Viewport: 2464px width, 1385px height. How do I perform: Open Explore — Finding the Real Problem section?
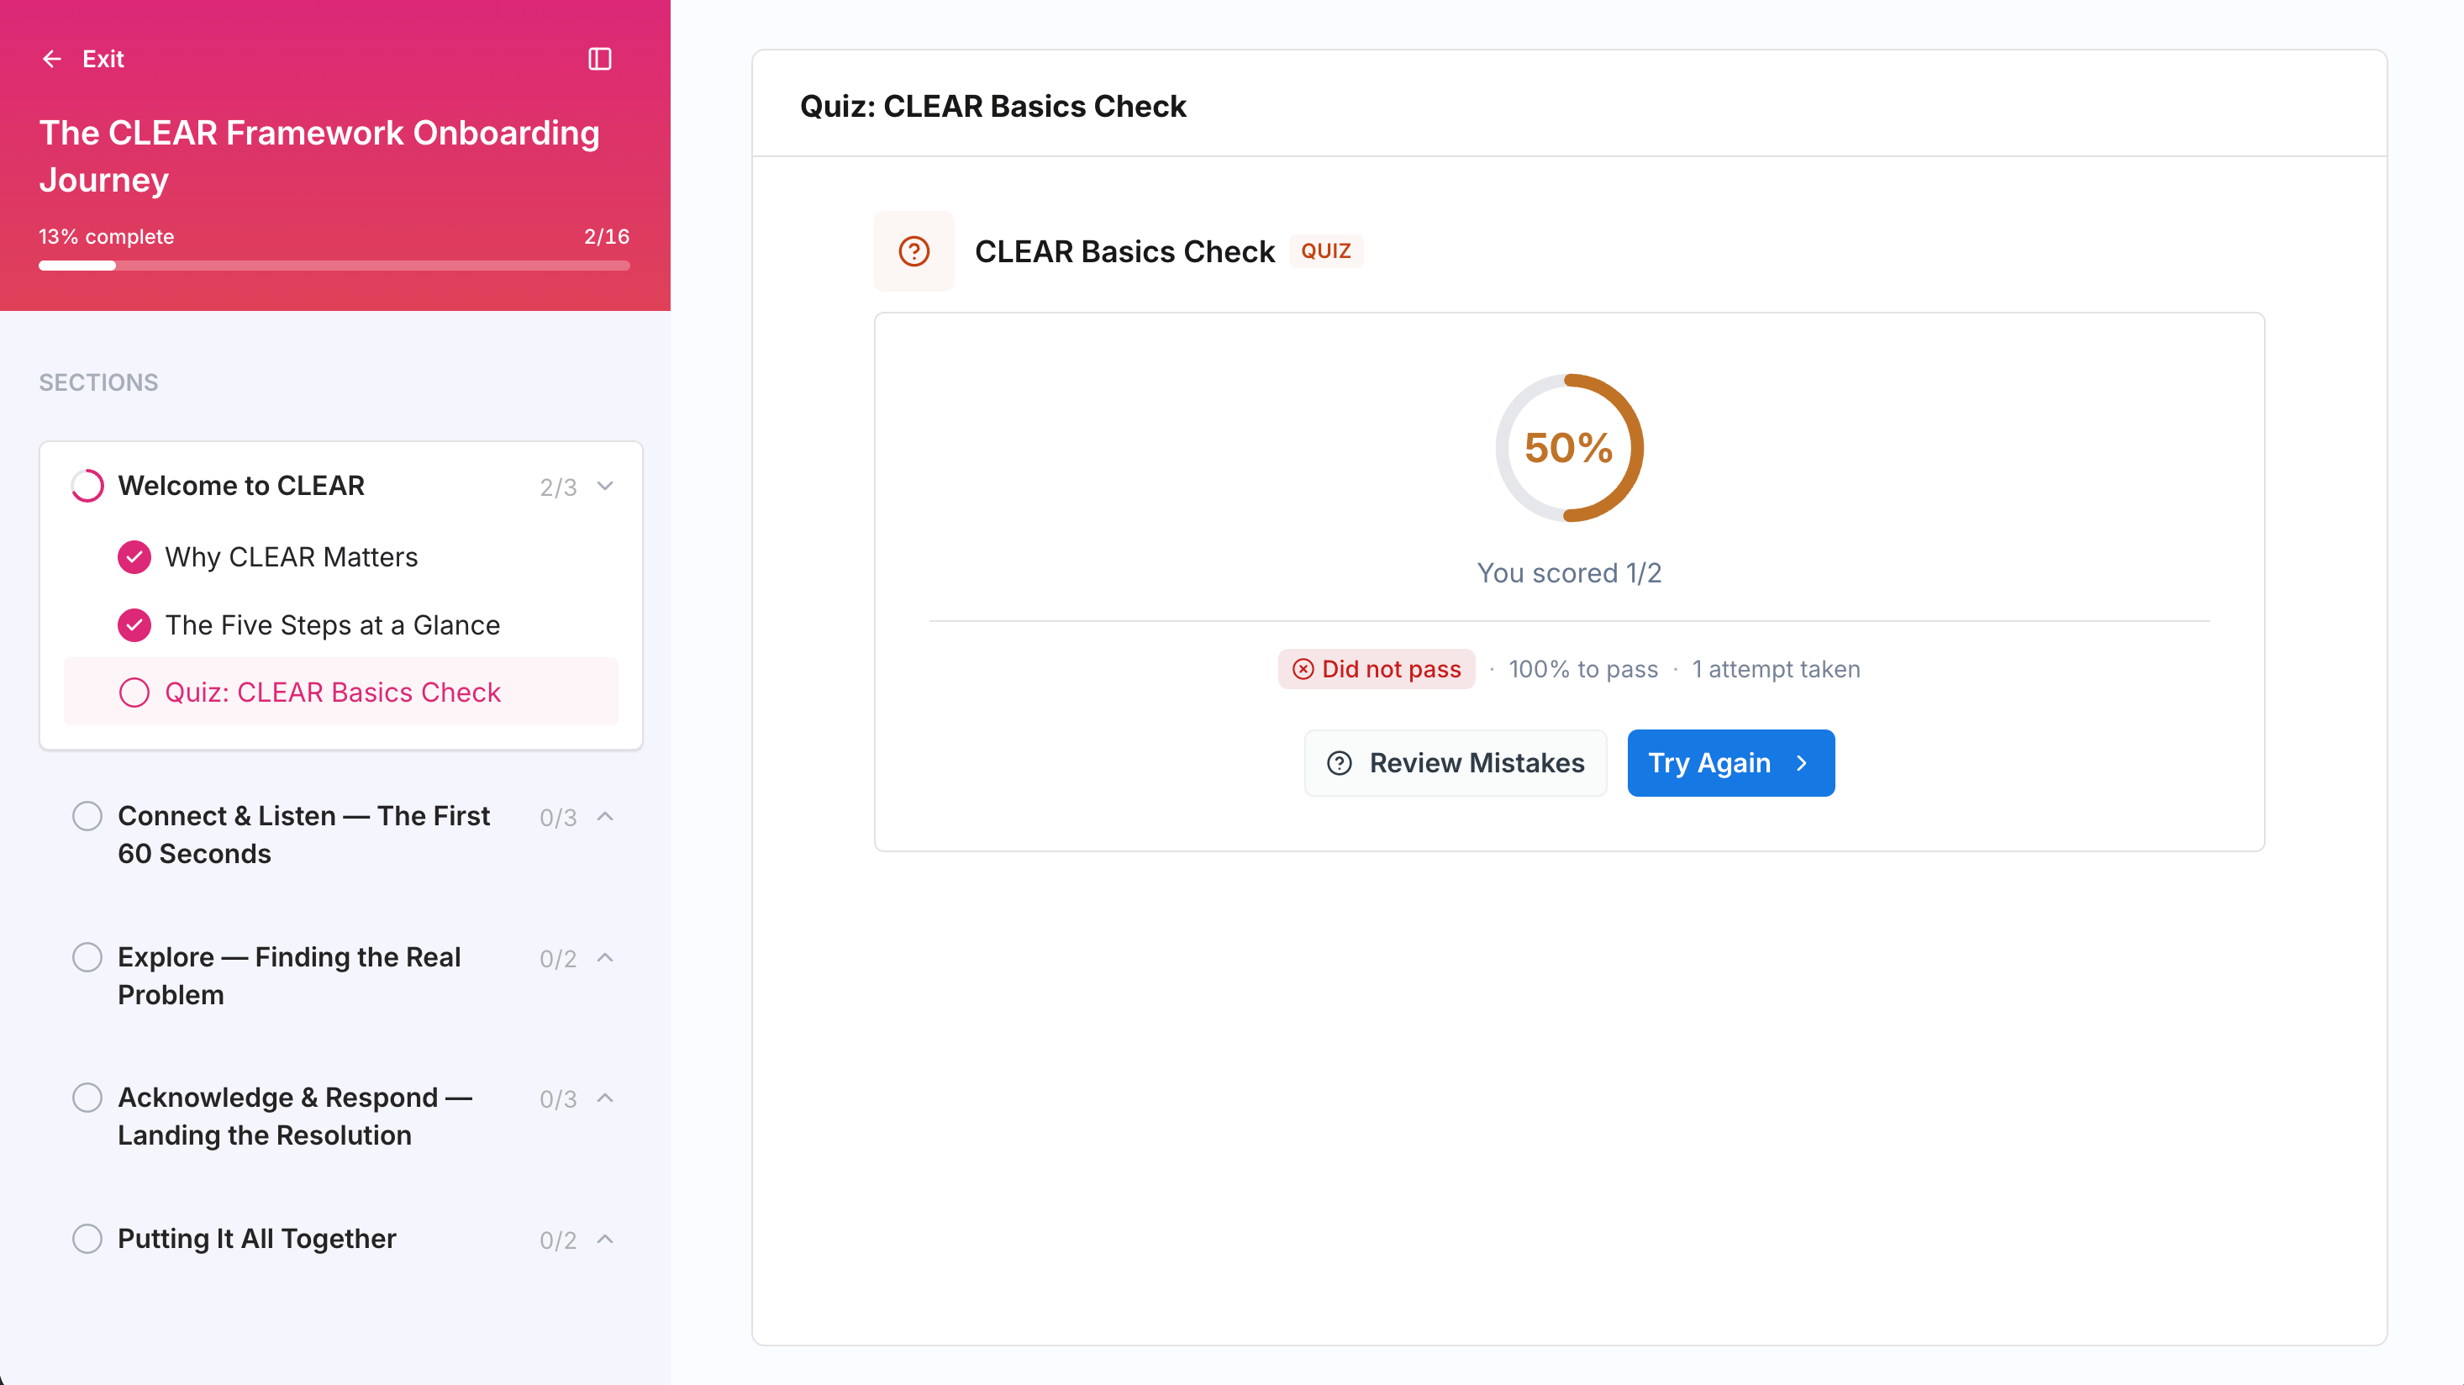[x=289, y=977]
